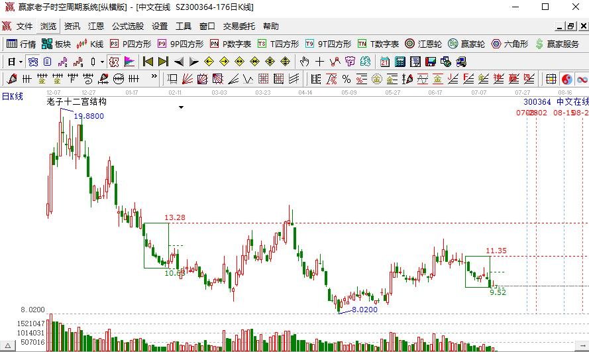The image size is (589, 352).
Task: Open the T数字表 tool
Action: click(x=378, y=44)
